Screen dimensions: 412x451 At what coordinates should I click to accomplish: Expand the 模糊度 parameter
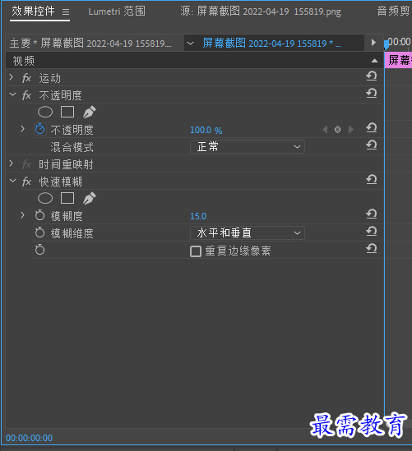23,215
